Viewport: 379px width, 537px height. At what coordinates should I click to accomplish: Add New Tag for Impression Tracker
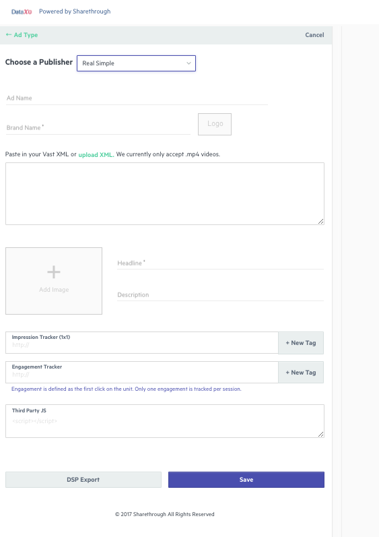click(x=301, y=343)
